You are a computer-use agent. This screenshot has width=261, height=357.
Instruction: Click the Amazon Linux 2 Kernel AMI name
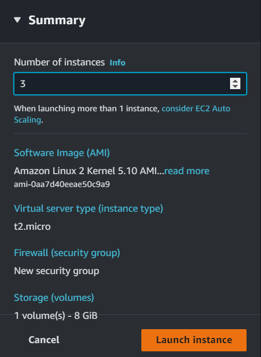coord(89,171)
